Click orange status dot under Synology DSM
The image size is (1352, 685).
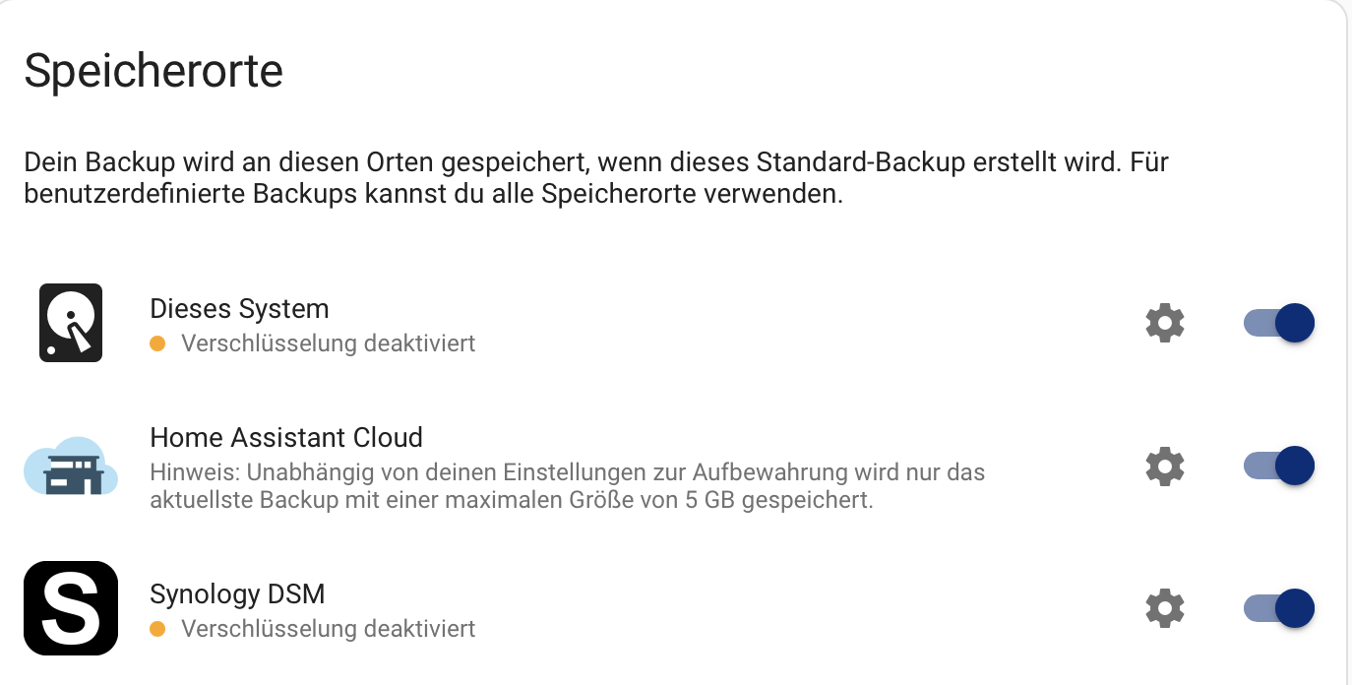pos(157,628)
